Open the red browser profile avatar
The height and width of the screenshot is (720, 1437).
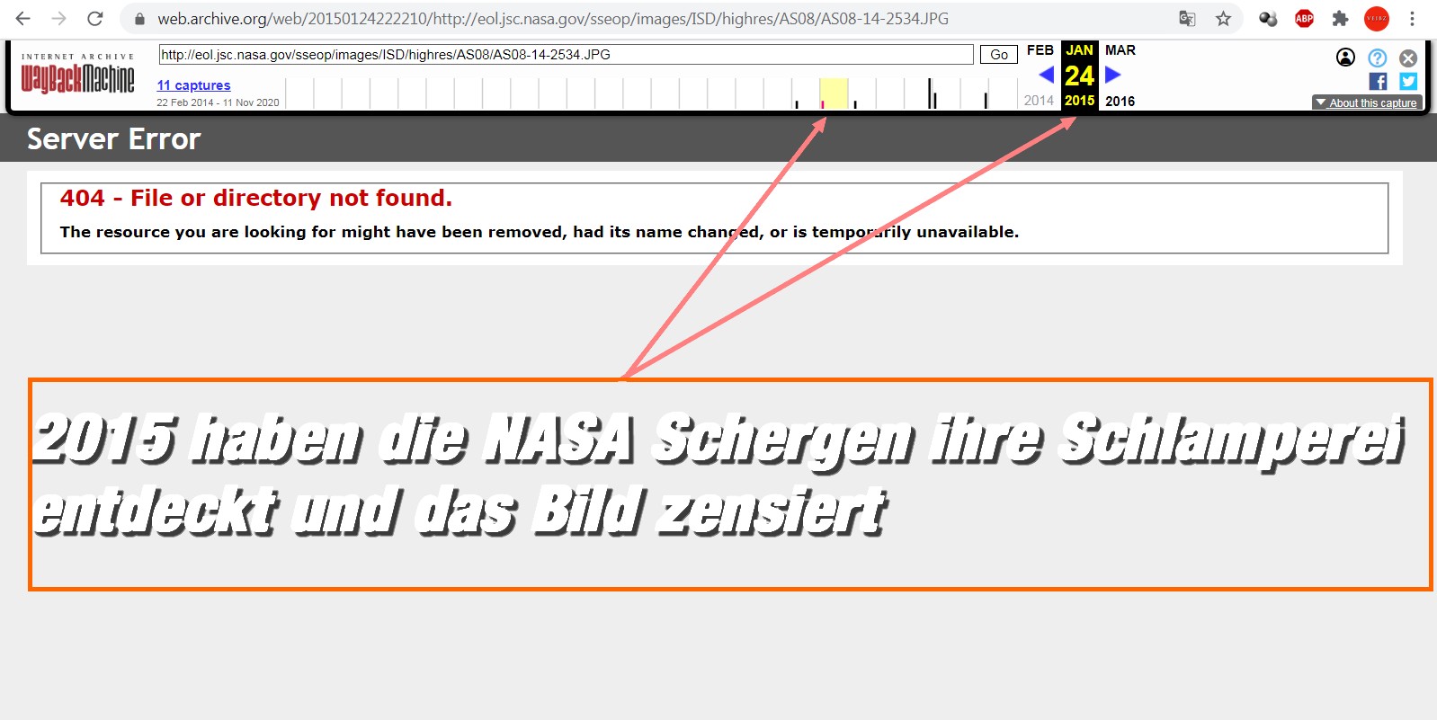point(1377,18)
